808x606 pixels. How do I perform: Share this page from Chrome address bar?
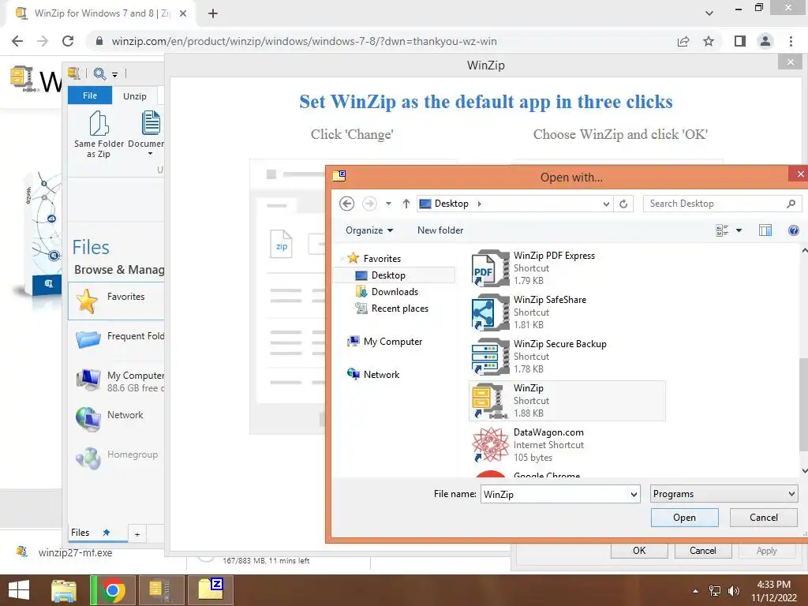click(x=683, y=41)
